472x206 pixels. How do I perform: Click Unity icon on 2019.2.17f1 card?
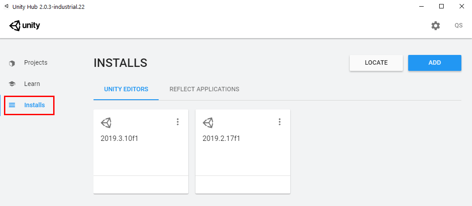tap(208, 122)
